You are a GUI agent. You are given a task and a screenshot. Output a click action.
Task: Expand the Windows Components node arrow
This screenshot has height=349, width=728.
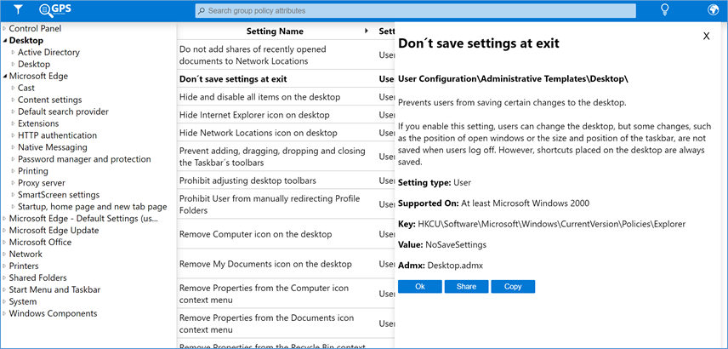click(x=4, y=313)
